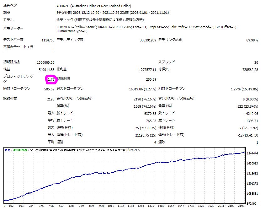Click largest losing trade -4240.06
Screen dimensions: 261x210
pyautogui.click(x=251, y=114)
